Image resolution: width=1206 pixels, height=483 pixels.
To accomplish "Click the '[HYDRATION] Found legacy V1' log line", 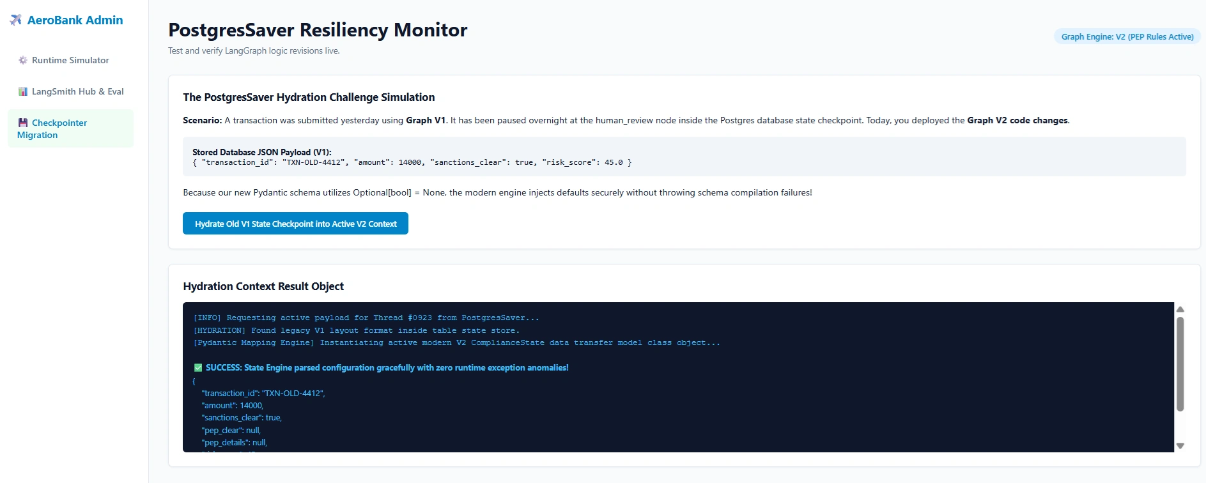I will click(x=357, y=330).
